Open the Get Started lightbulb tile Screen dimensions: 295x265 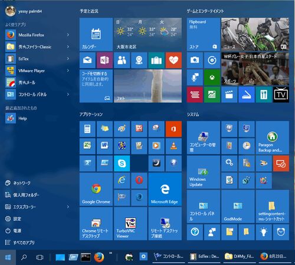pyautogui.click(x=264, y=232)
